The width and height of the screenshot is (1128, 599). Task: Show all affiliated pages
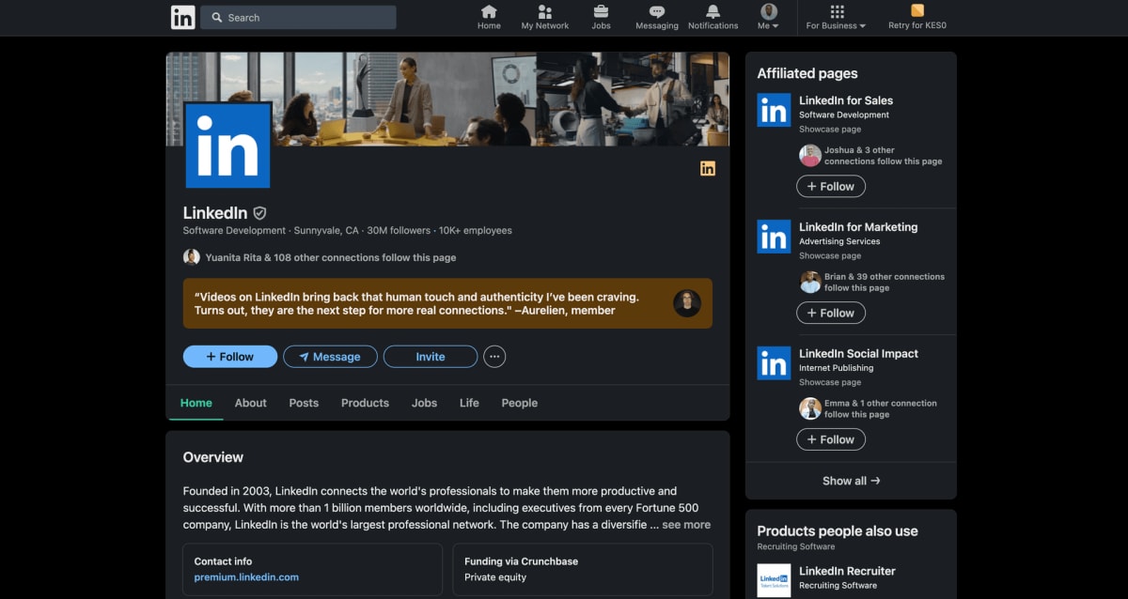pyautogui.click(x=851, y=481)
